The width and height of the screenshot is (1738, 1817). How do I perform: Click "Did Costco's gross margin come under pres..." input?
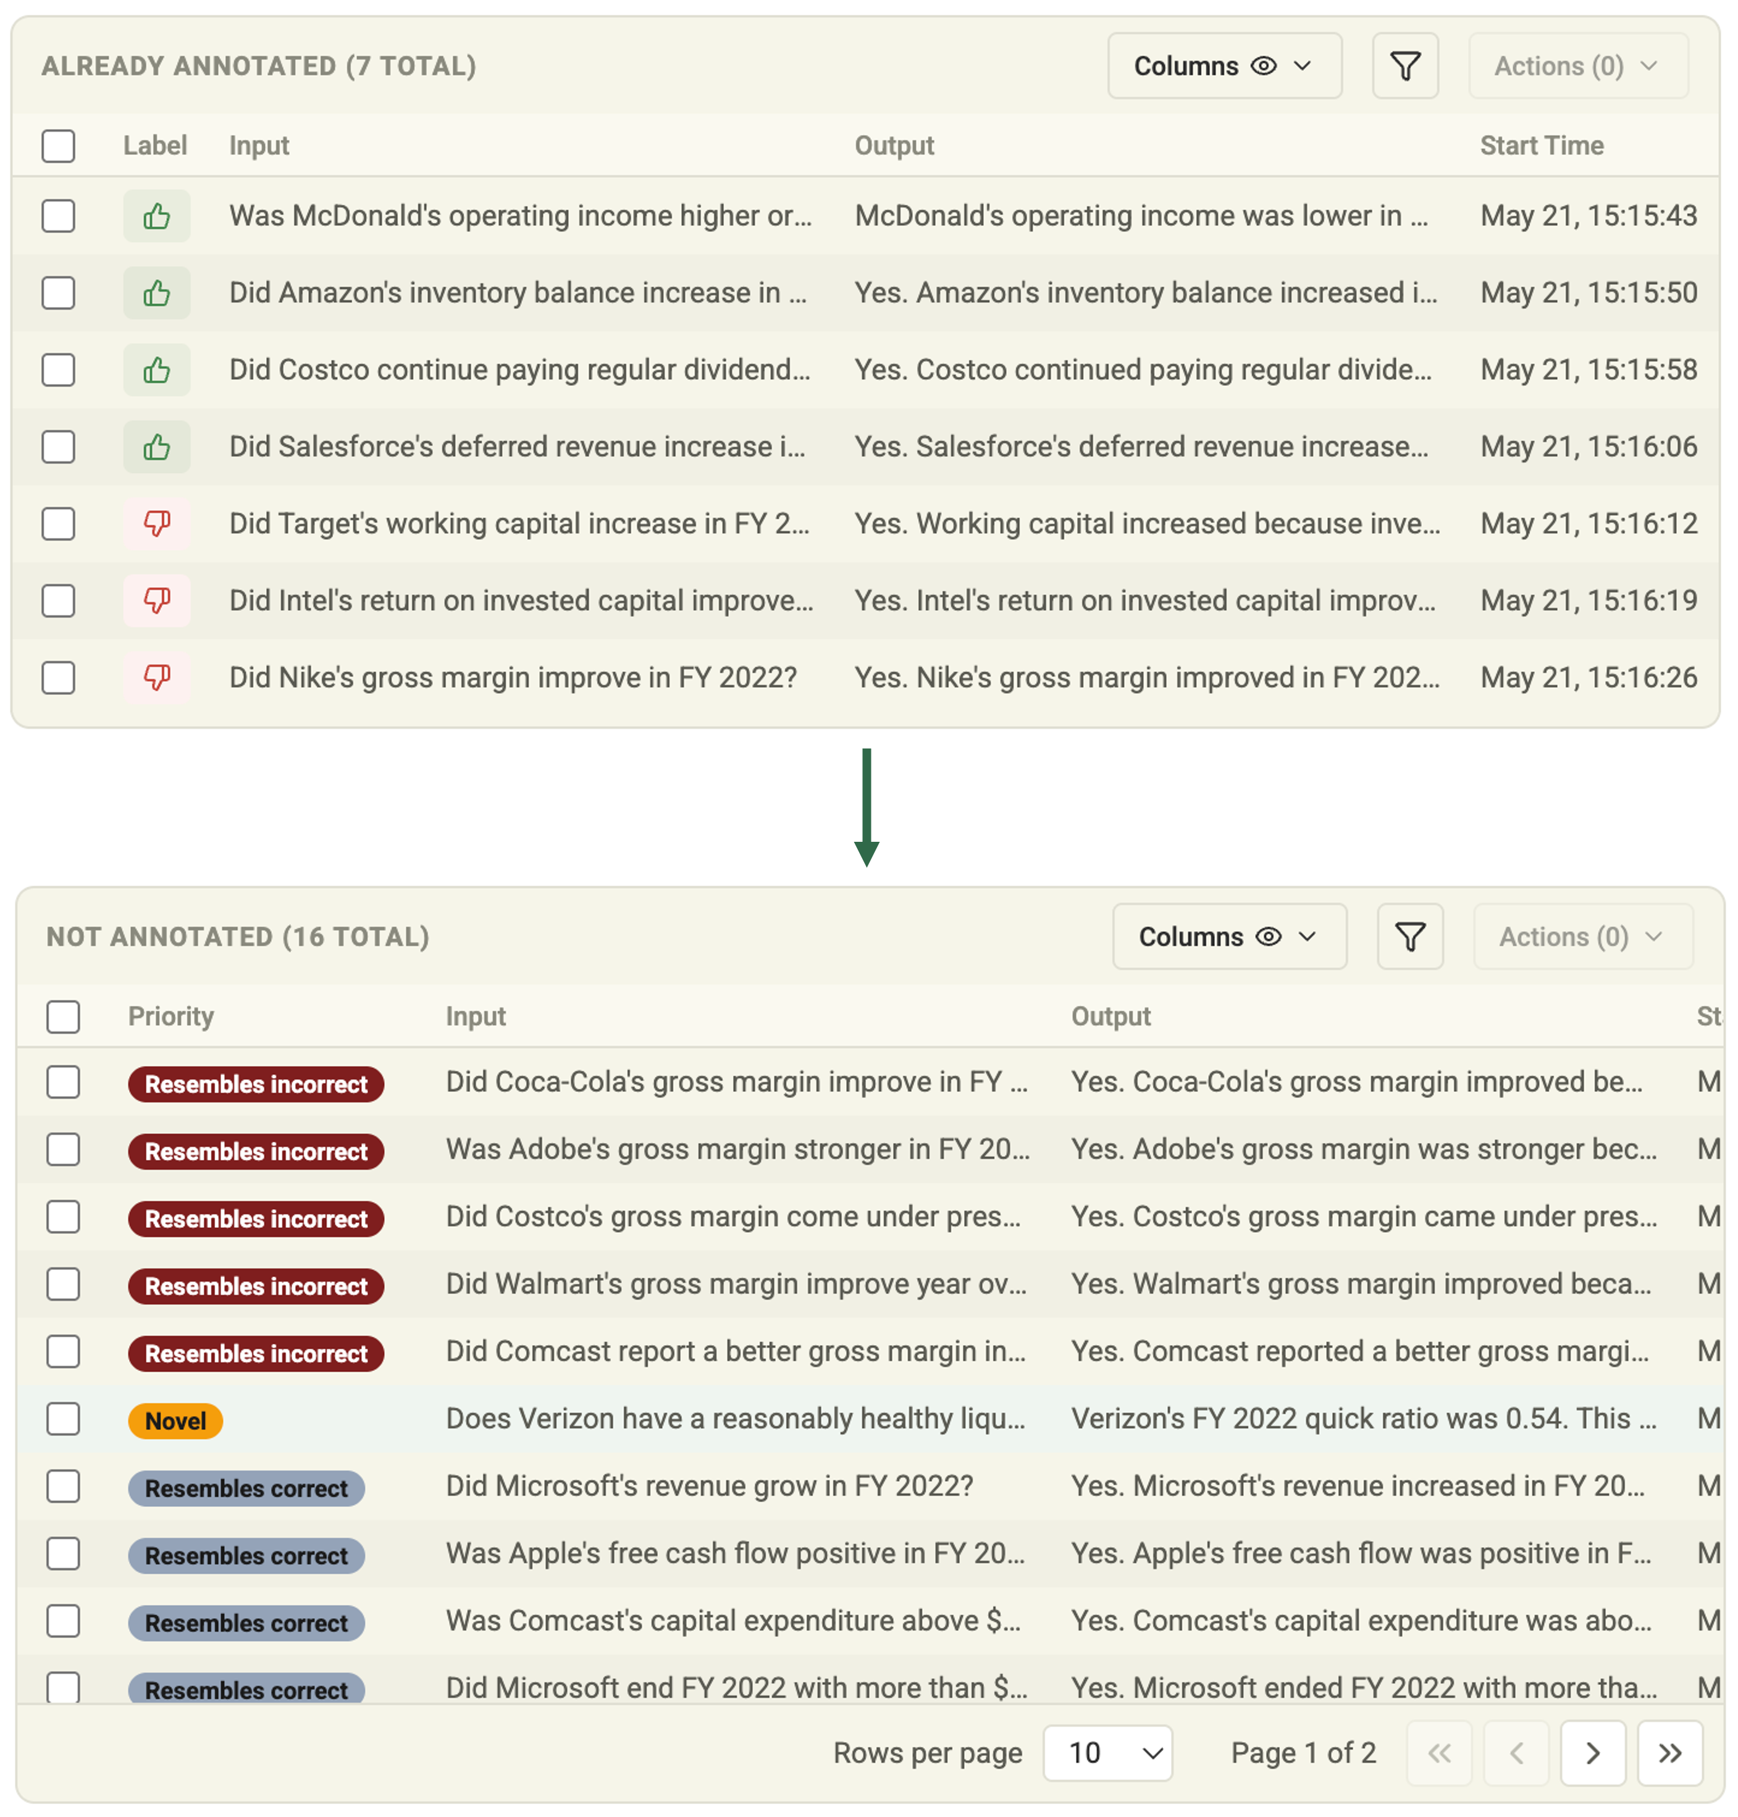pos(733,1217)
